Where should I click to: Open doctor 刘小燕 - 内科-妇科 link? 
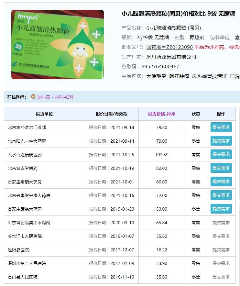[x=55, y=97]
